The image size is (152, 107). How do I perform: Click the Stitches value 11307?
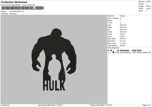pyautogui.click(x=148, y=2)
